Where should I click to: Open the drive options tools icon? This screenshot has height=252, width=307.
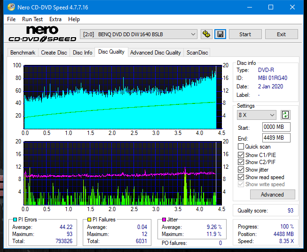(206, 34)
